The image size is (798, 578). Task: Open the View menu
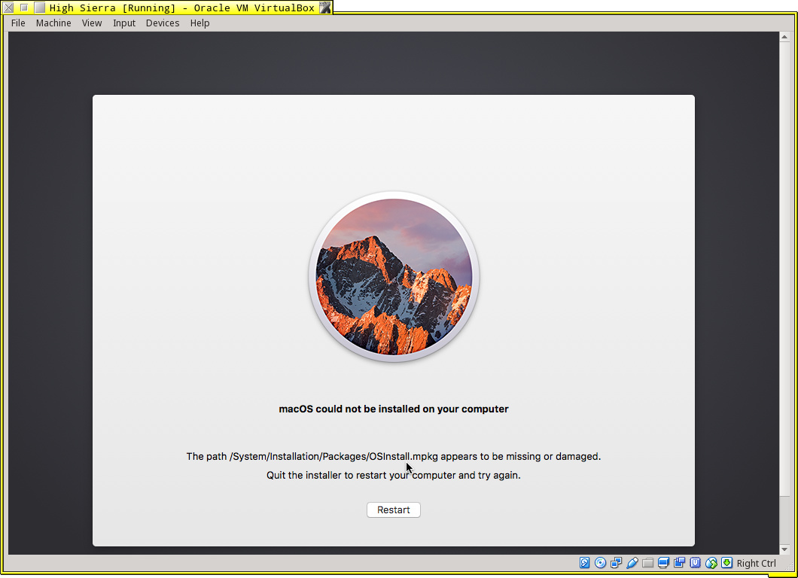point(92,23)
